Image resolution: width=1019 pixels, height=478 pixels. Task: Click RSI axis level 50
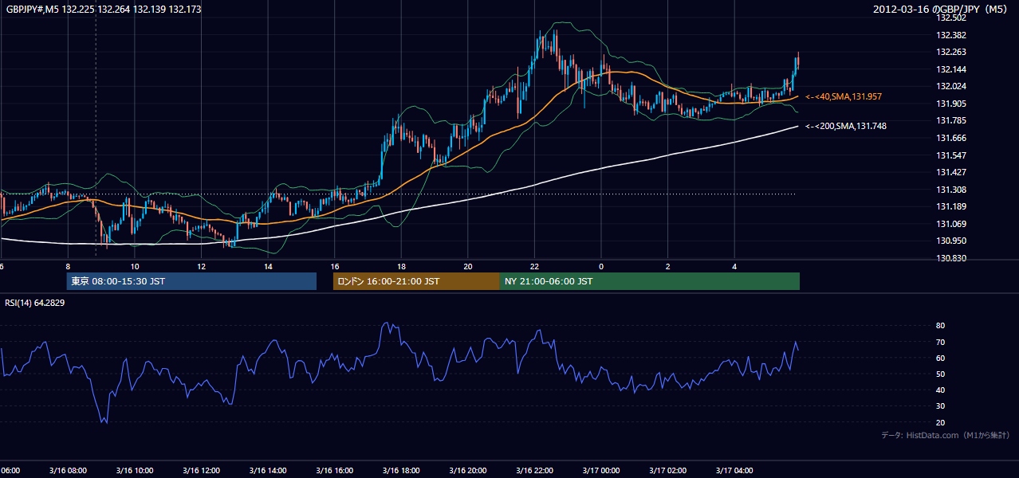(940, 374)
